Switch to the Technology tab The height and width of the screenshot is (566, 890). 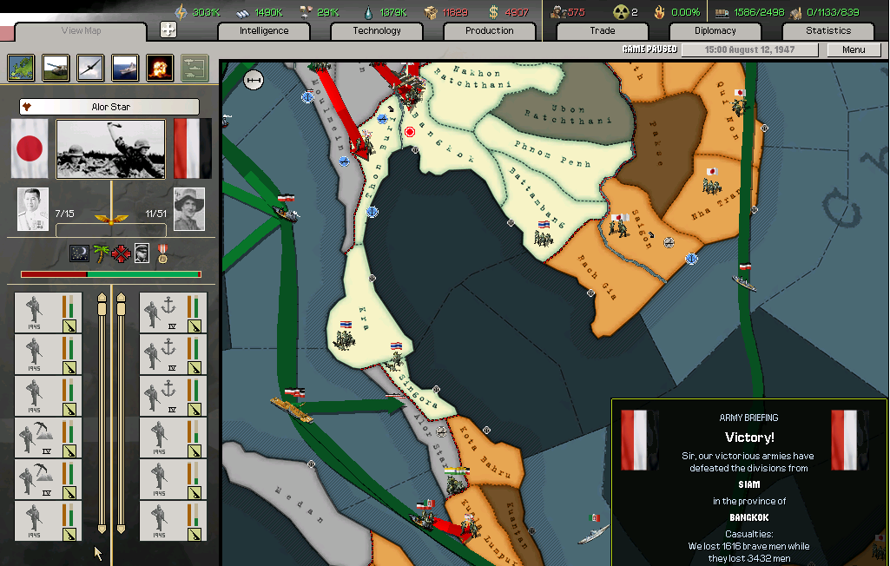click(x=377, y=30)
